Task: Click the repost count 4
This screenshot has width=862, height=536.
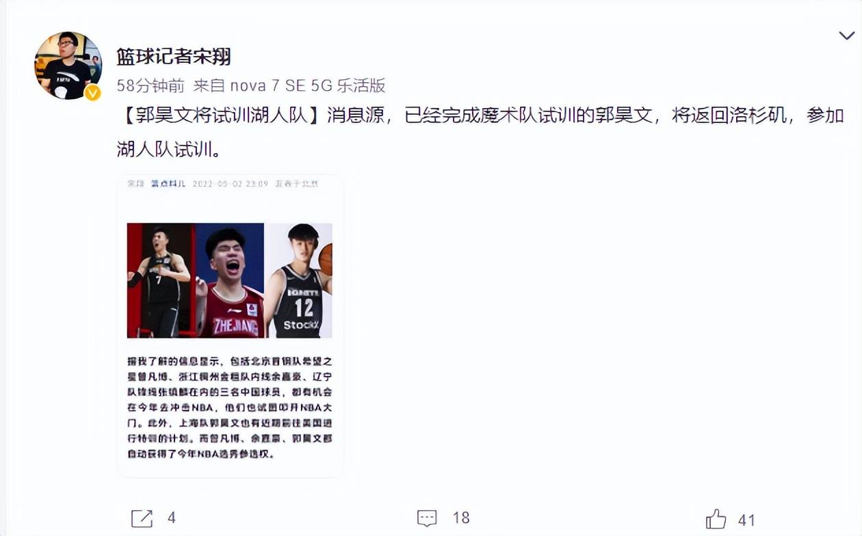Action: click(172, 518)
